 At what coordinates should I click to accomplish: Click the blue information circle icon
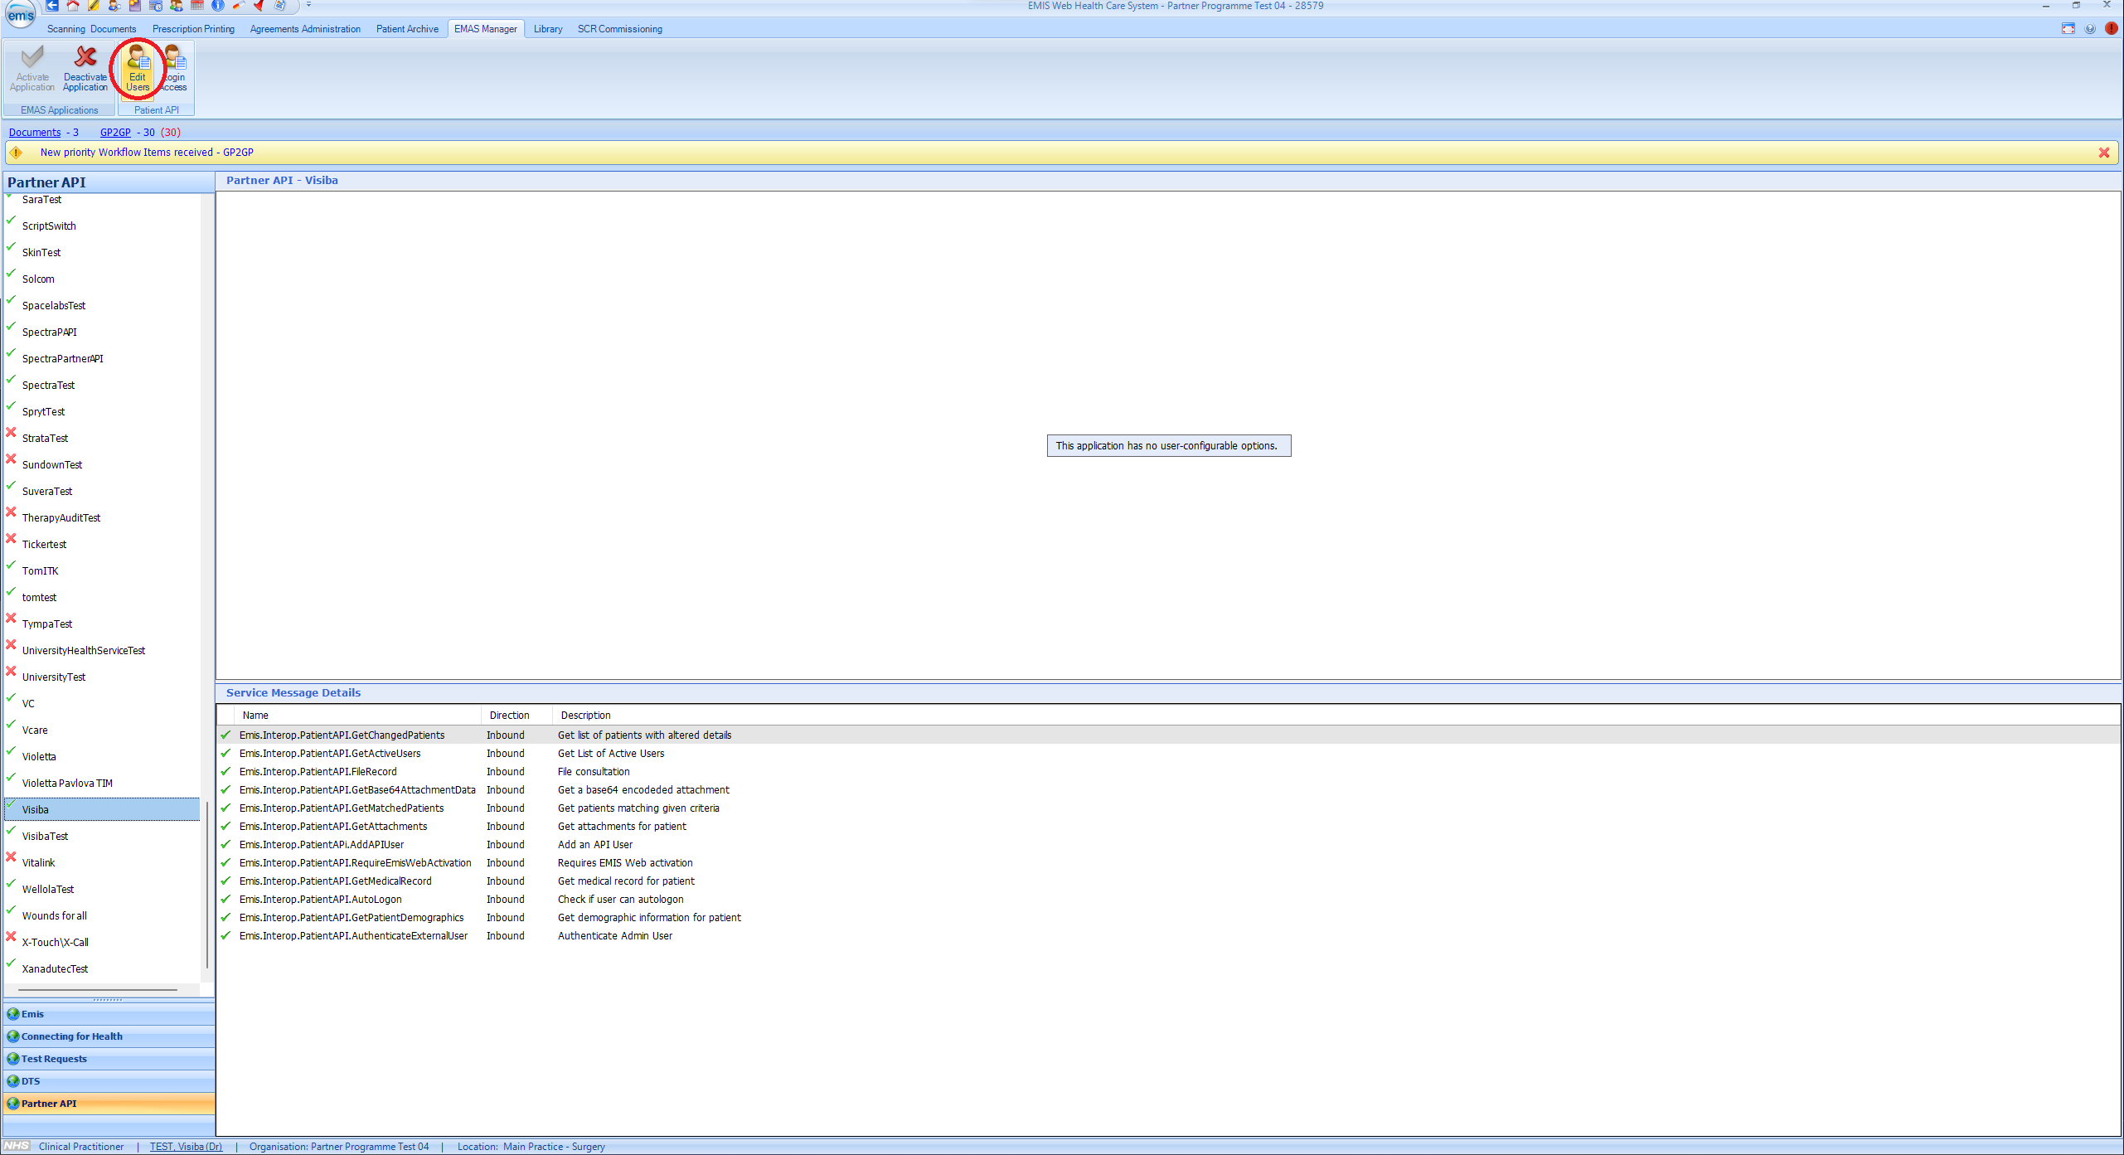pos(218,6)
